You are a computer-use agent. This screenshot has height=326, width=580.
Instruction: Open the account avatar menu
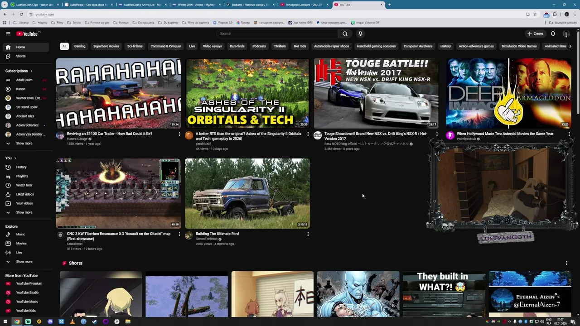566,34
